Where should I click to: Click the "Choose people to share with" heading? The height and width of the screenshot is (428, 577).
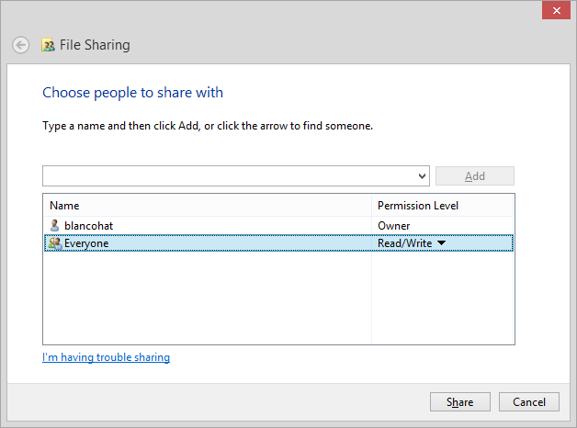[132, 93]
